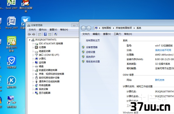Click 系统分级不可用 rating link
Screen dimensions: 174x114
point(163,50)
